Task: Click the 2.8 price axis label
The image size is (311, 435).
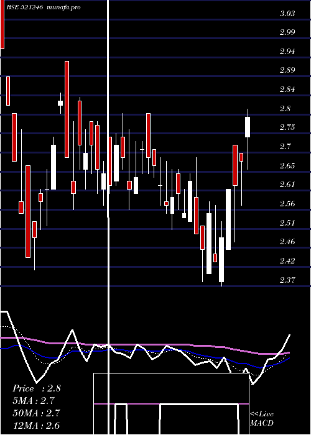Action: pos(285,109)
